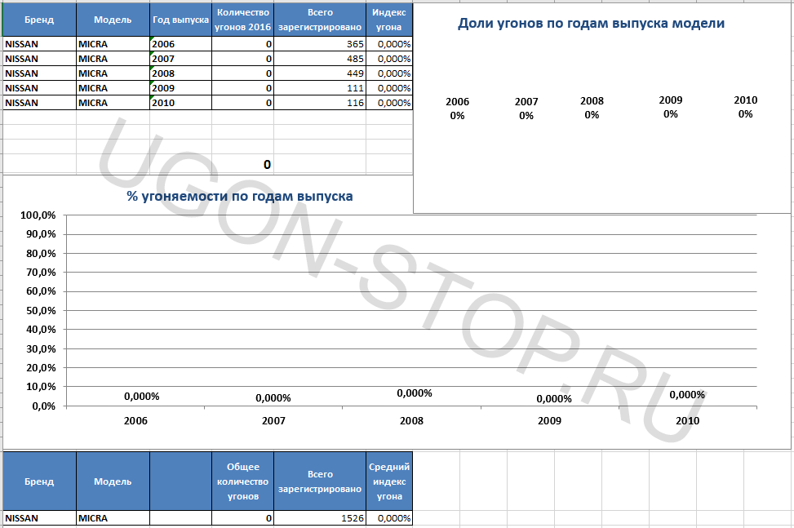Click pie chart label '2008 0%'
794x528 pixels.
pyautogui.click(x=592, y=108)
